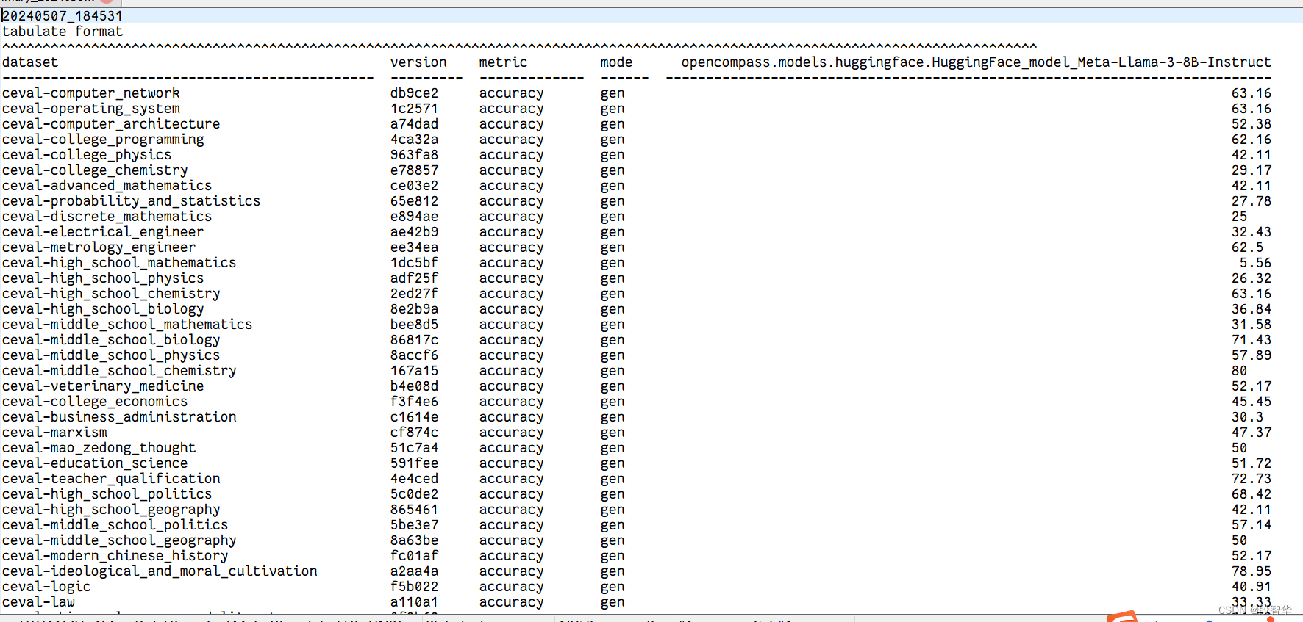Viewport: 1303px width, 622px height.
Task: Select the ceval-college_programming dataset name
Action: (103, 140)
